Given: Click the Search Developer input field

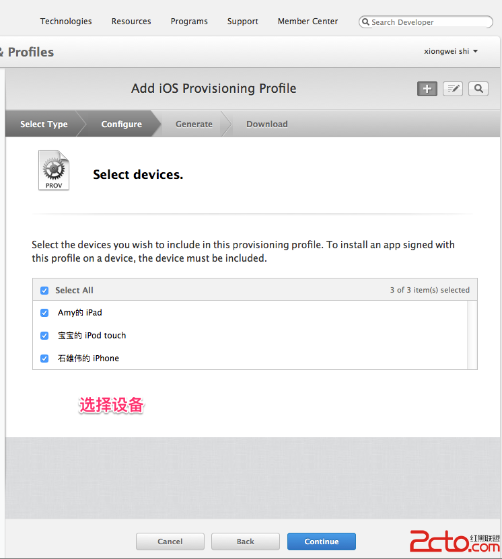Looking at the screenshot, I should point(431,22).
